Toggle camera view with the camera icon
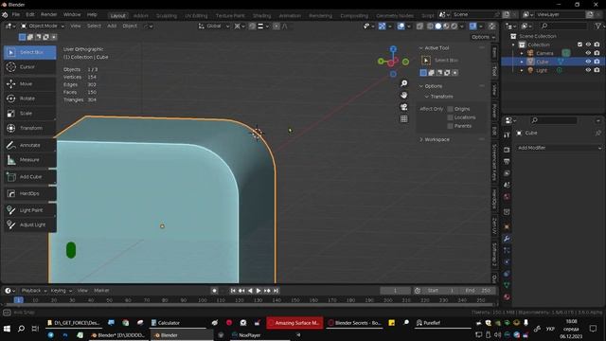Viewport: 606px width, 341px height. tap(404, 107)
